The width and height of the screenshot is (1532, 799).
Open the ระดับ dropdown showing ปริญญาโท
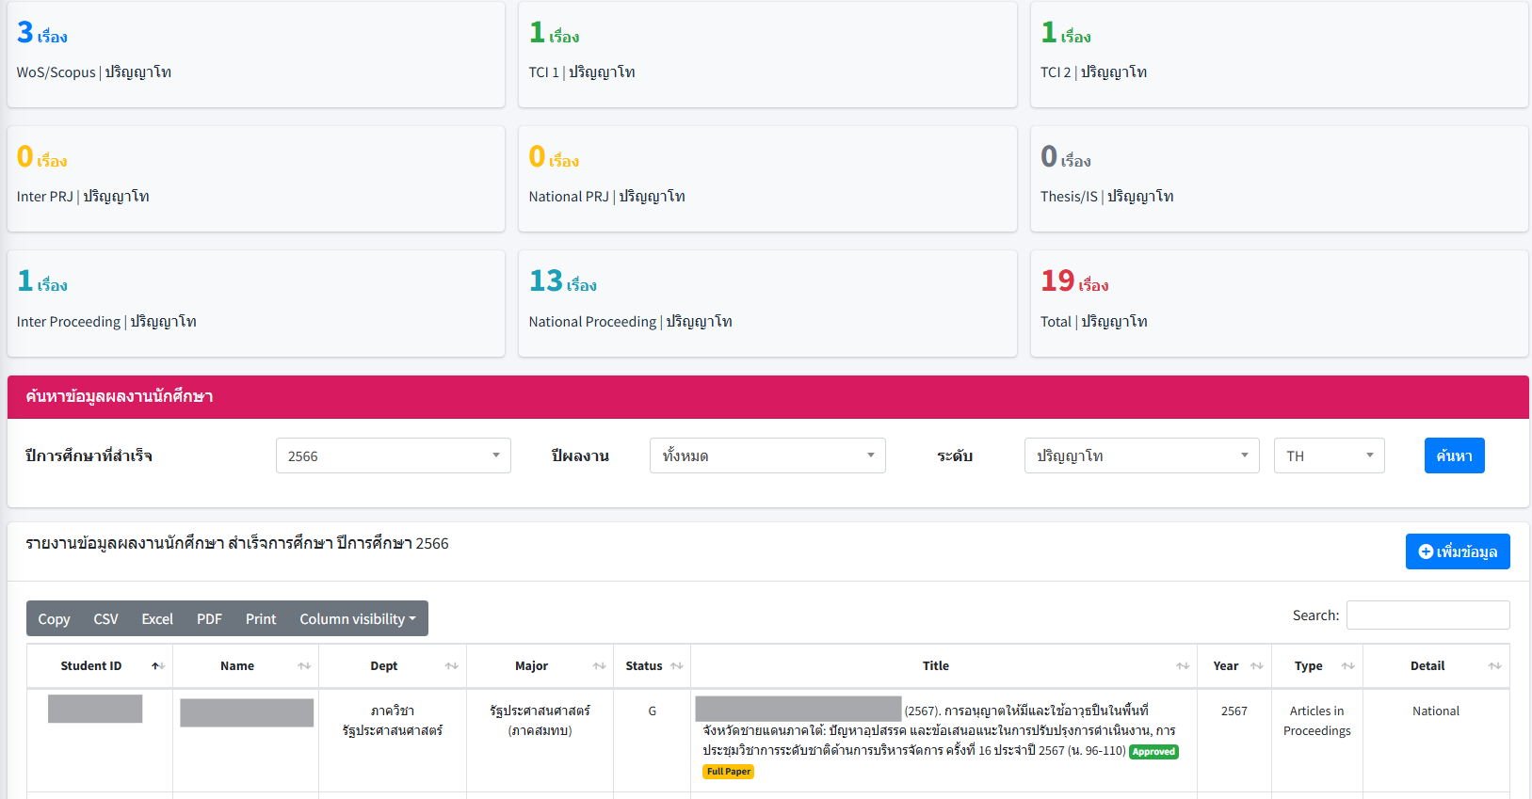point(1141,455)
